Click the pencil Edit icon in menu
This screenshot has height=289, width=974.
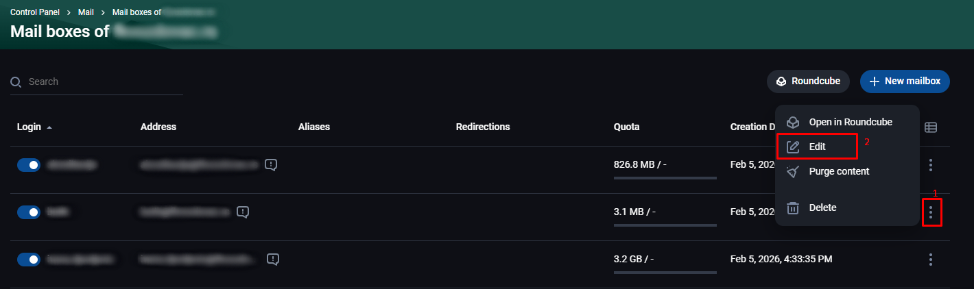point(793,147)
